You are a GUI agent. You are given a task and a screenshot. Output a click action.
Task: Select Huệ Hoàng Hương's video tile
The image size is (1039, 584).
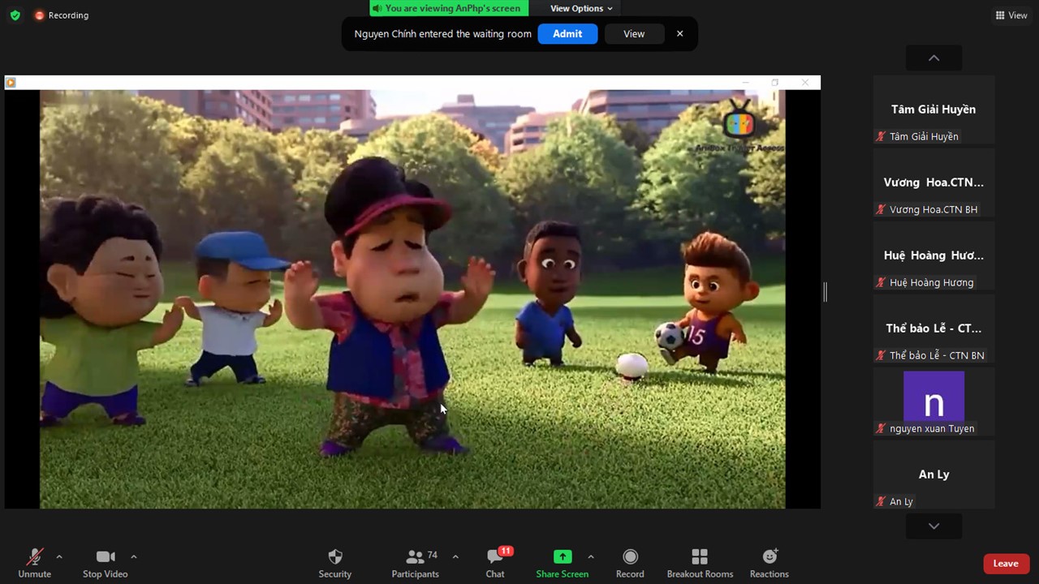933,255
